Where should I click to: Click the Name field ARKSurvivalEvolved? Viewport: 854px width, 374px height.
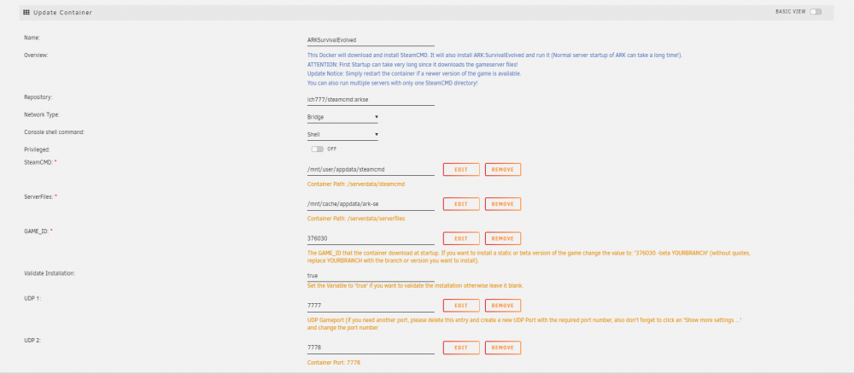point(371,40)
